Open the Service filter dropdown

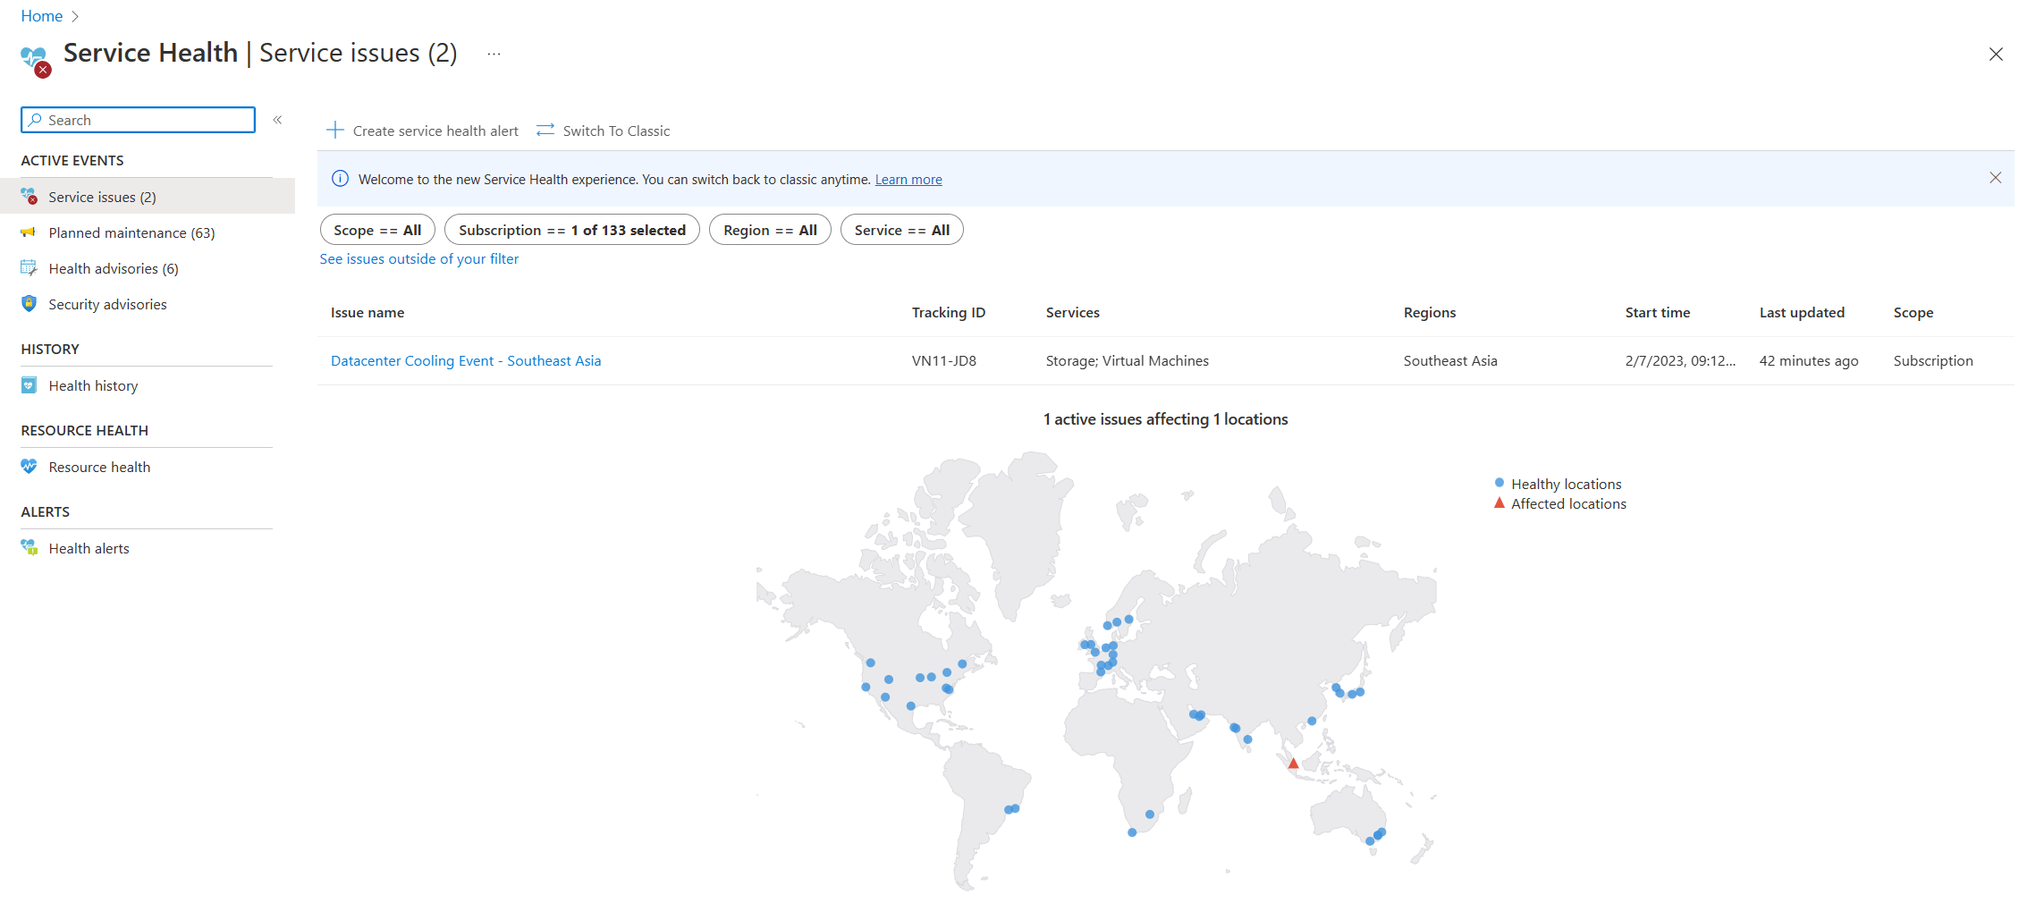[901, 230]
